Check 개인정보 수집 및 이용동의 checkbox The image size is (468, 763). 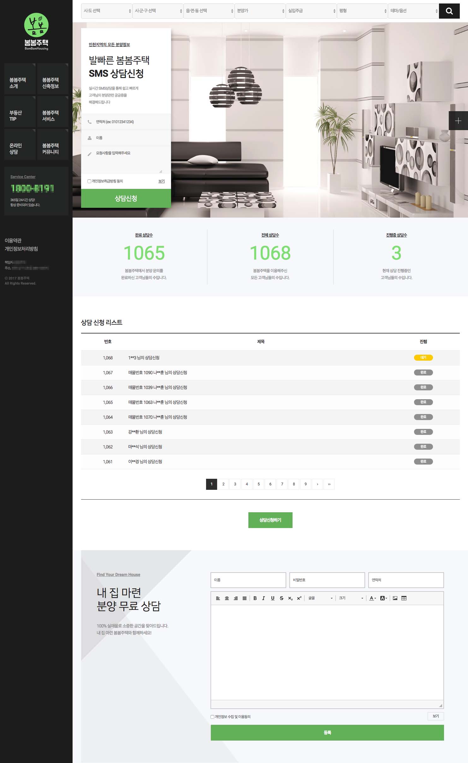point(212,717)
